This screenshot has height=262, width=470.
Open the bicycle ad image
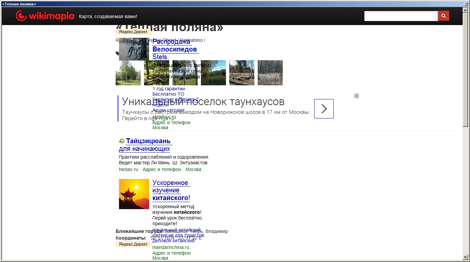134,49
